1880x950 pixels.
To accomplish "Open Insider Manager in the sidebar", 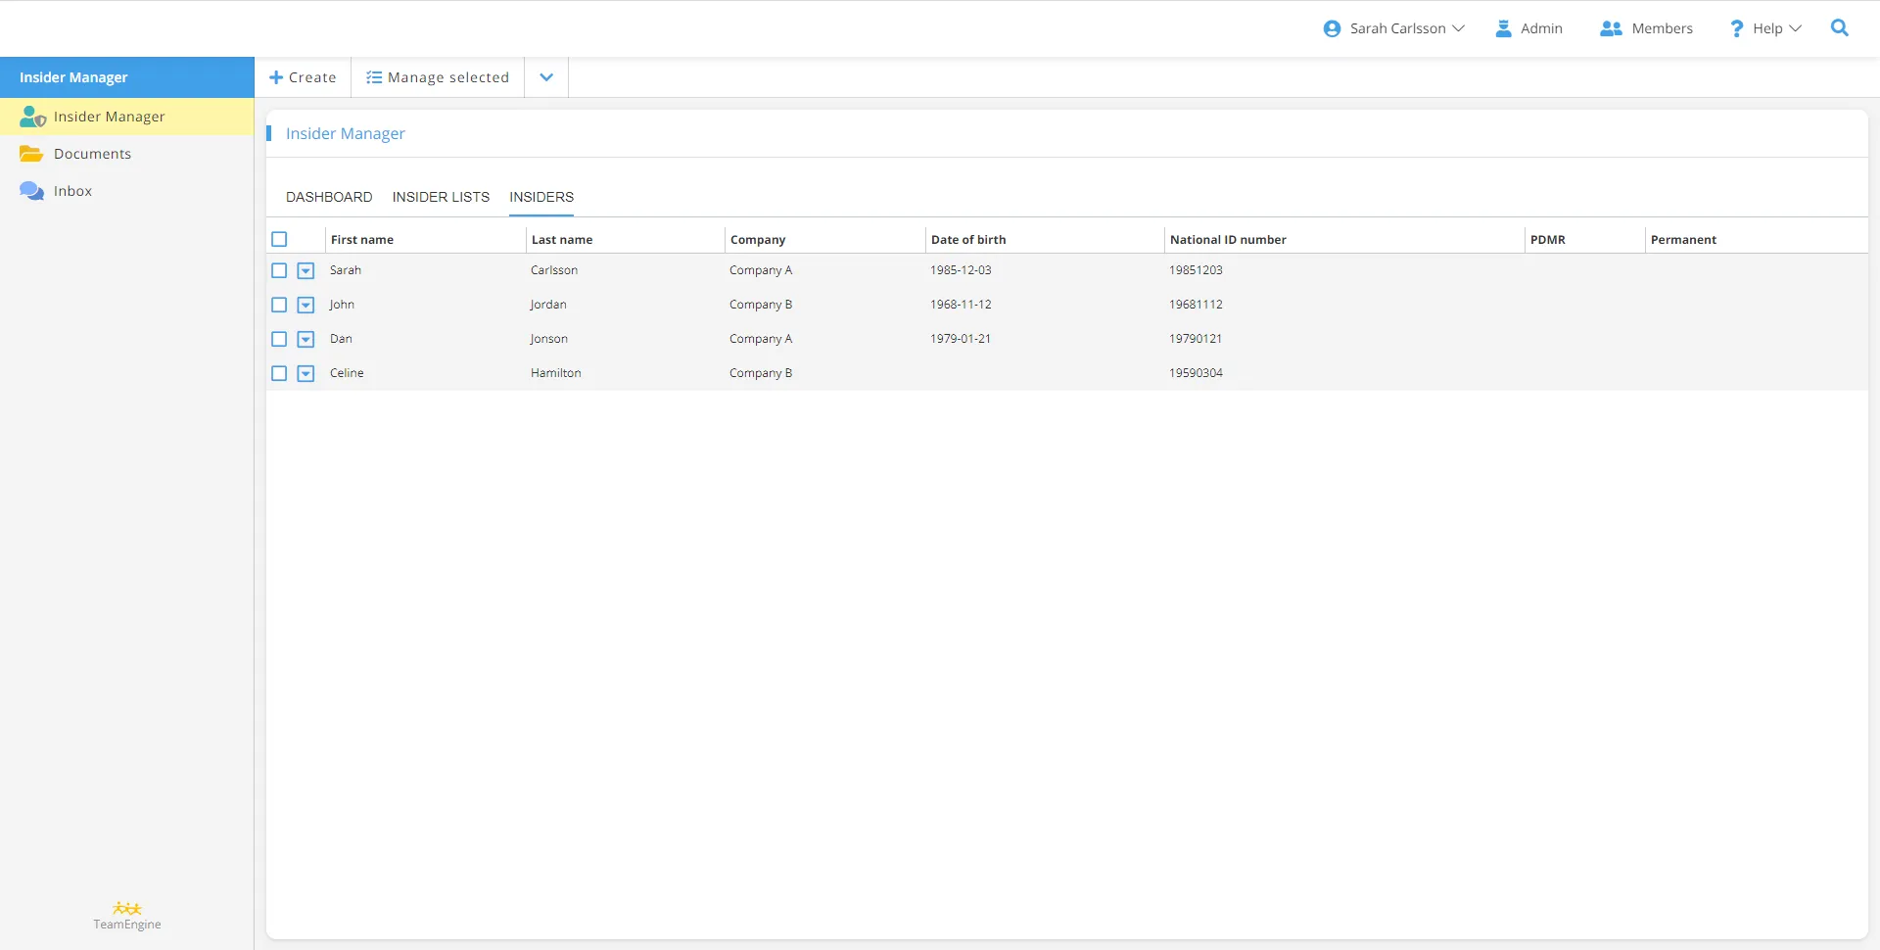I will 127,117.
